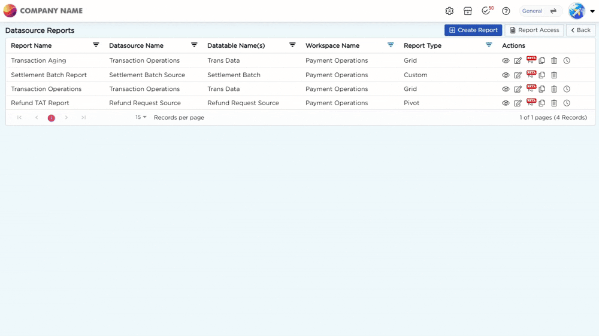Select current page indicator in pagination
Image resolution: width=599 pixels, height=336 pixels.
click(x=51, y=118)
